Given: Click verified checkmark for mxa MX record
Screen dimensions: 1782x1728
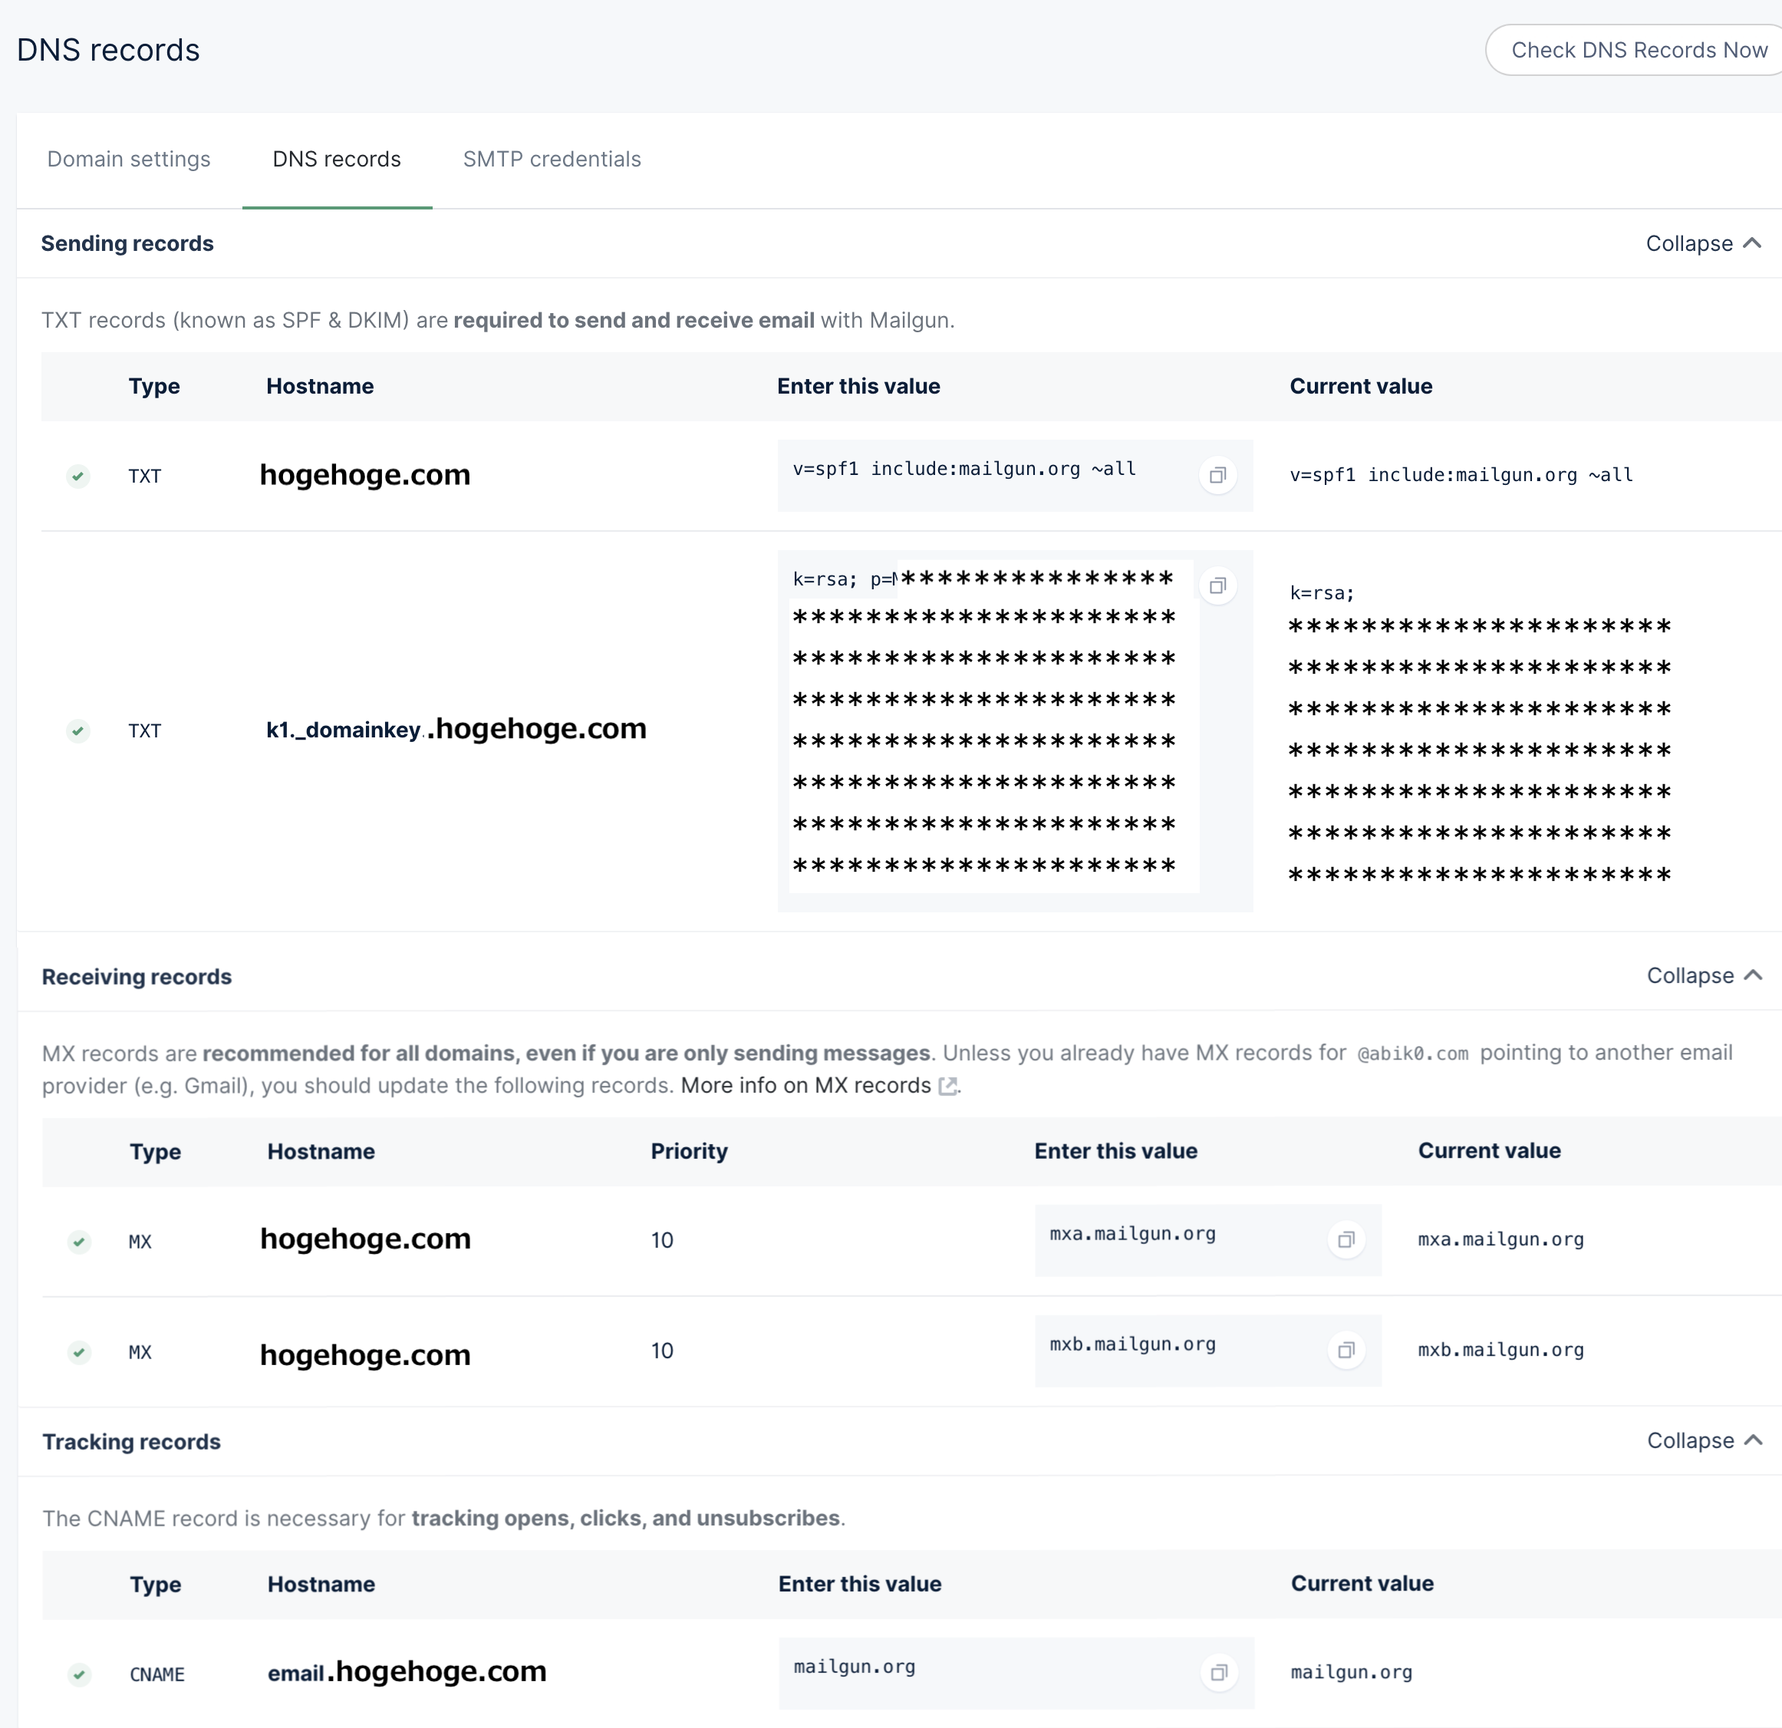Looking at the screenshot, I should (x=79, y=1242).
